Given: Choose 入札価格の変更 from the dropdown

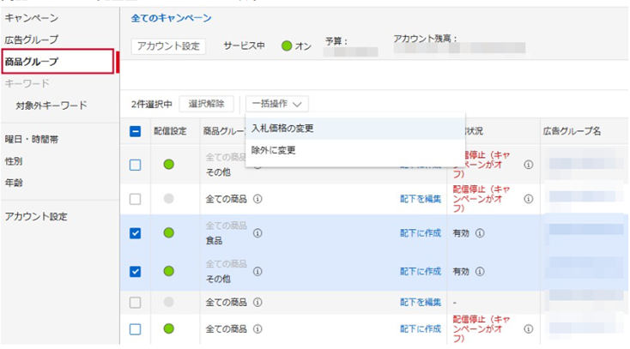Looking at the screenshot, I should coord(282,129).
